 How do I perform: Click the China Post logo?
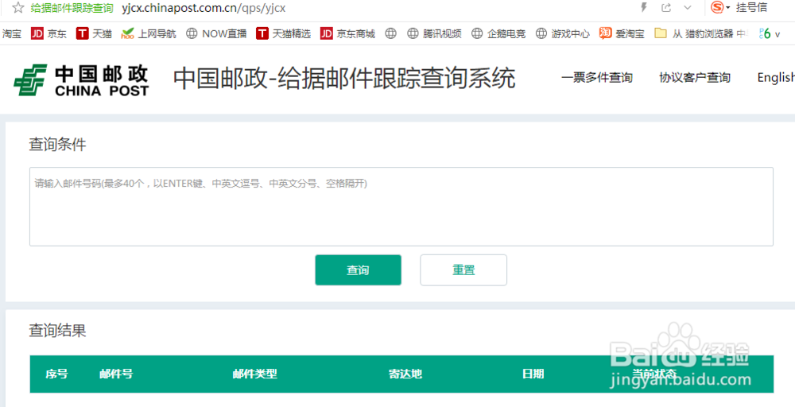[x=81, y=80]
